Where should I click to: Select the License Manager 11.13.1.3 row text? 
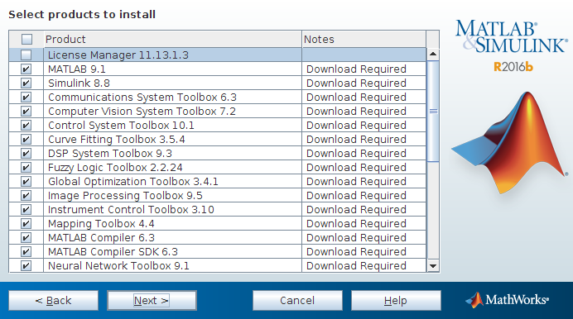pos(118,55)
